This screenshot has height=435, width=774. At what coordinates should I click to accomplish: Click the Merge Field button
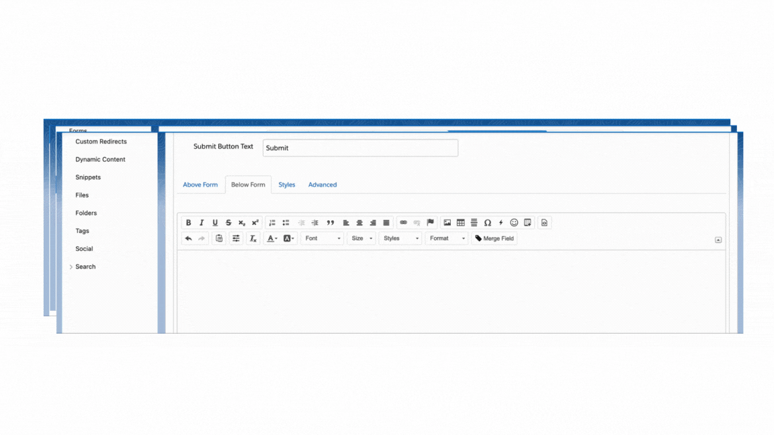(x=494, y=238)
